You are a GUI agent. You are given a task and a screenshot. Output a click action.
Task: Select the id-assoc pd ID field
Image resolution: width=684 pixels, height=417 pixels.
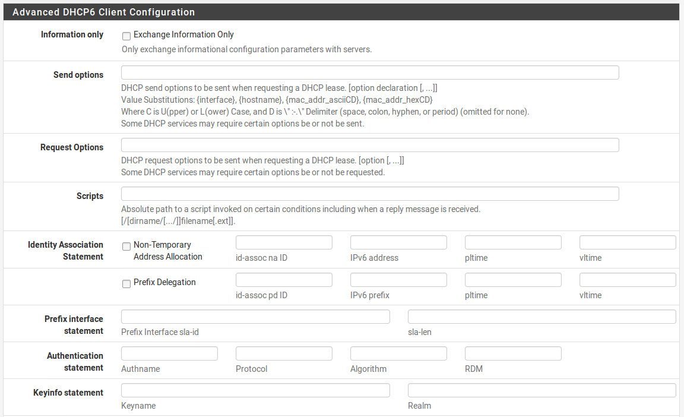tap(284, 280)
